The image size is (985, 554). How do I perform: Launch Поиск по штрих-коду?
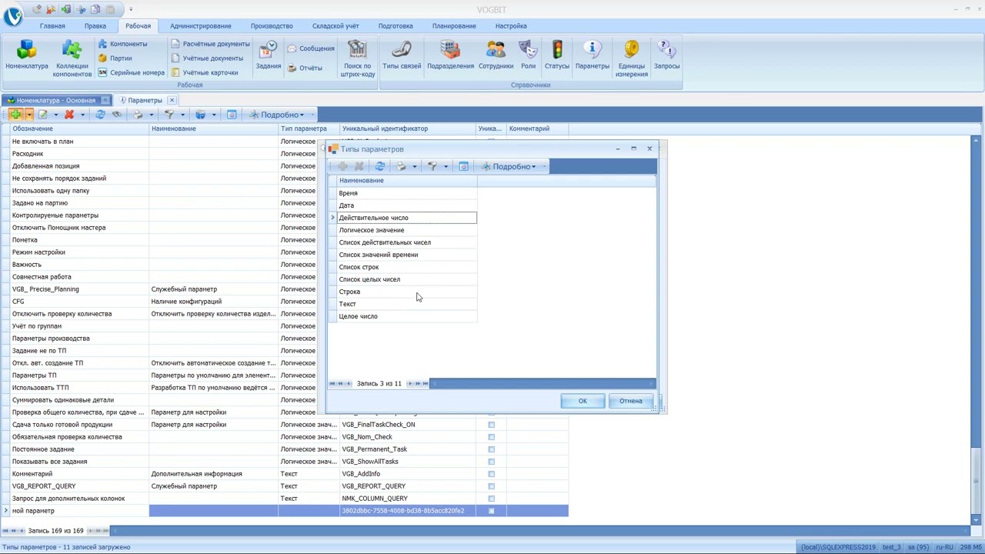pos(358,58)
